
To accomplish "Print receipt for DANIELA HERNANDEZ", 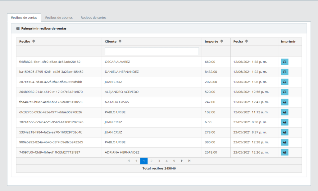I will (x=285, y=72).
